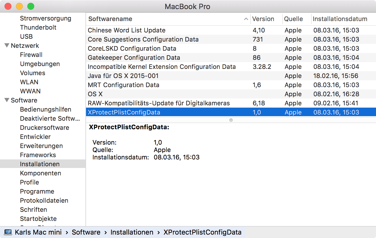
Task: Sort by Installationsdatum column header
Action: (340, 19)
